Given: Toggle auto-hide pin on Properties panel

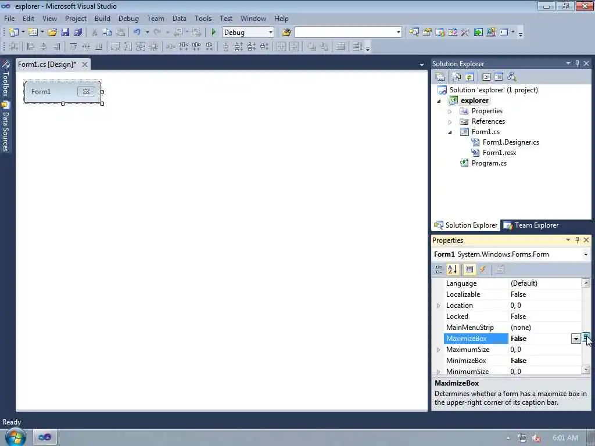Looking at the screenshot, I should pyautogui.click(x=577, y=240).
